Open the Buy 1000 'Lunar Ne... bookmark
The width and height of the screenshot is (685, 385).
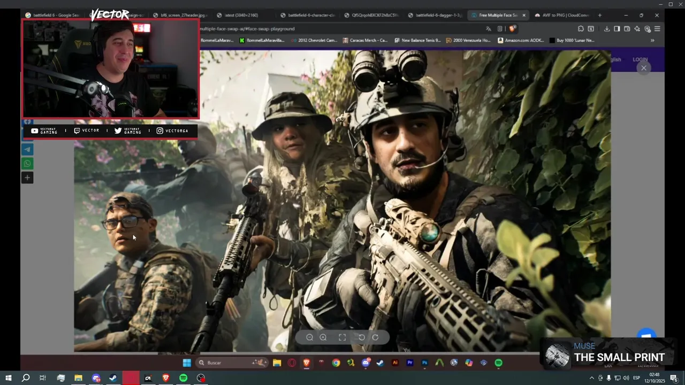click(572, 40)
